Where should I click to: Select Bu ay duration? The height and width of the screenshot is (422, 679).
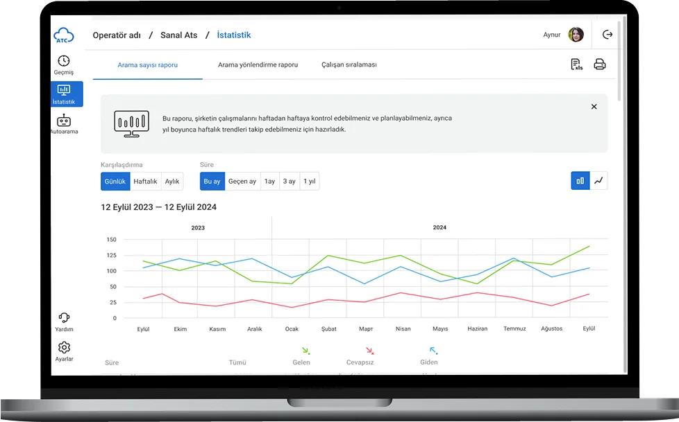(212, 181)
